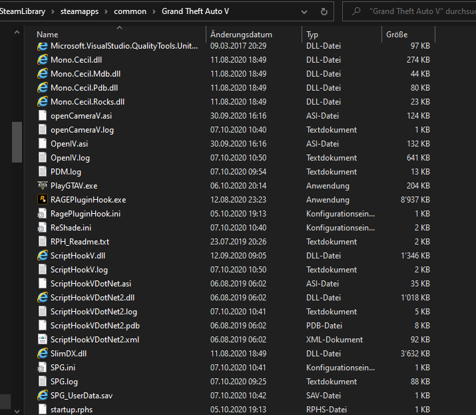Click the refresh button in address bar
Viewport: 476px width, 415px height.
[x=324, y=11]
